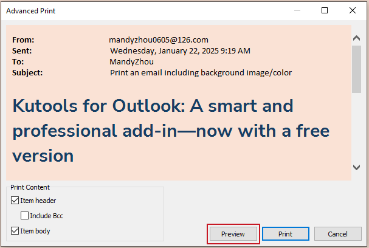The width and height of the screenshot is (369, 248).
Task: Click the Sent: label
Action: [22, 51]
